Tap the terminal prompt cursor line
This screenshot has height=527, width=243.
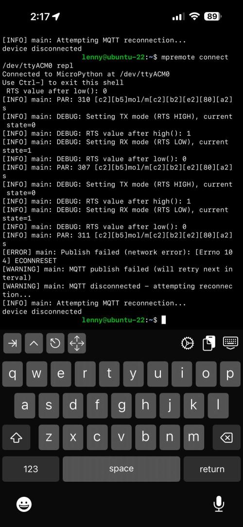pos(121,320)
